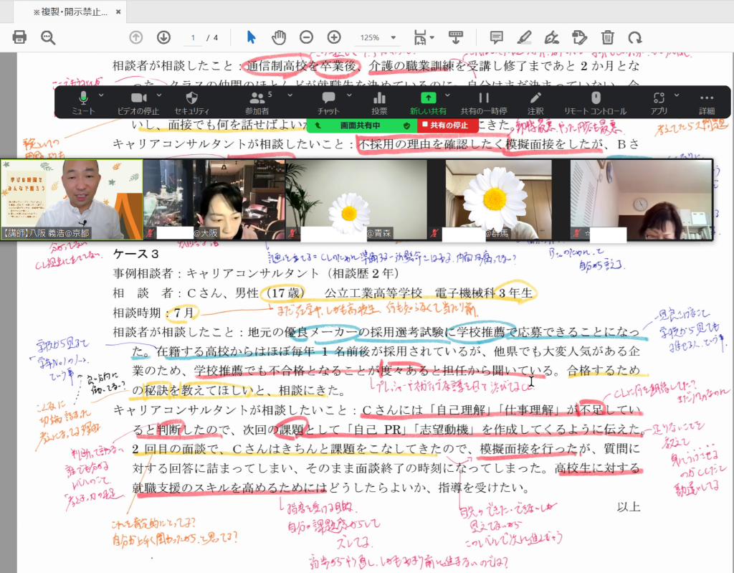The width and height of the screenshot is (734, 573).
Task: Click the red 共有の停止 button
Action: pos(448,126)
